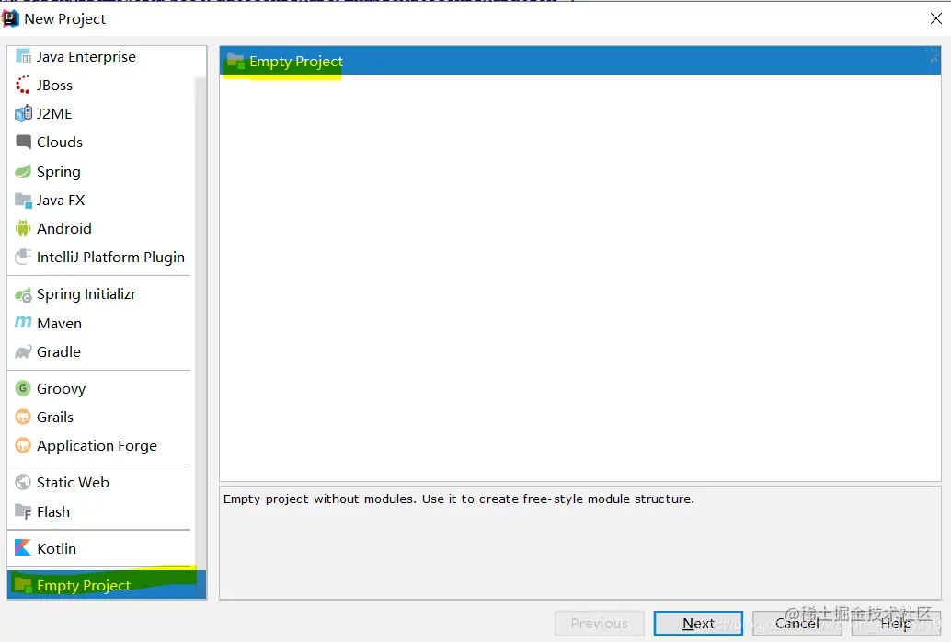Click the Groovy G icon
951x642 pixels.
click(x=23, y=388)
